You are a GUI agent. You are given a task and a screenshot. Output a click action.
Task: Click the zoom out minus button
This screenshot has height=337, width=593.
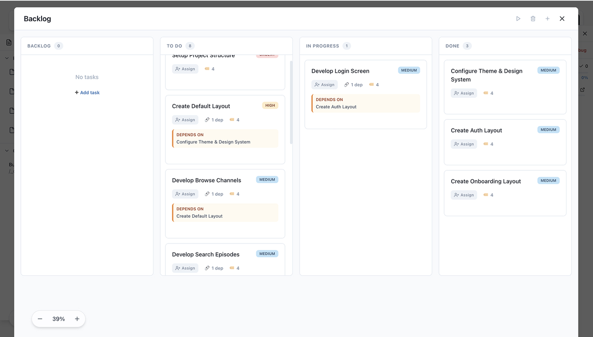(40, 319)
